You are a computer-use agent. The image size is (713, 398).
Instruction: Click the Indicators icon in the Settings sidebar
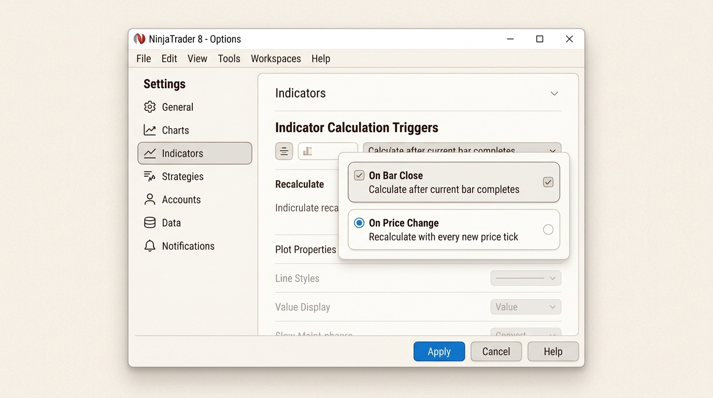pyautogui.click(x=150, y=153)
